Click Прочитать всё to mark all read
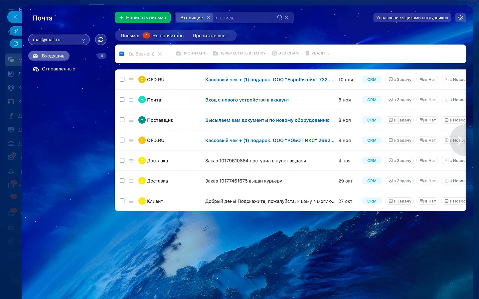This screenshot has height=299, width=479. pyautogui.click(x=209, y=36)
